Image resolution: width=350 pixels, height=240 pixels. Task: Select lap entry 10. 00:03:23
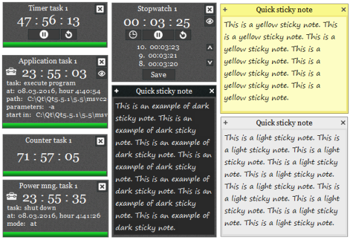tap(158, 47)
